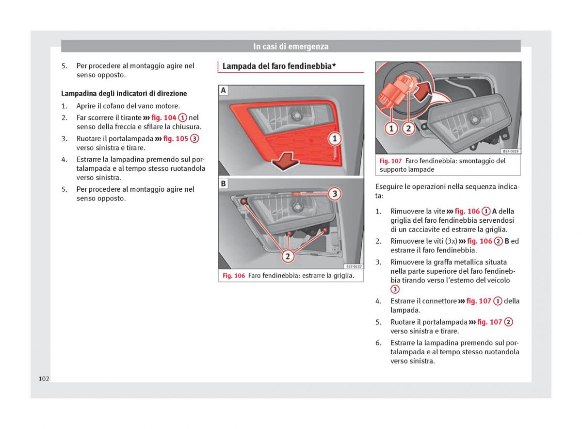Click circled 1 after 'fig. 104'
582x429 pixels.
pos(182,117)
